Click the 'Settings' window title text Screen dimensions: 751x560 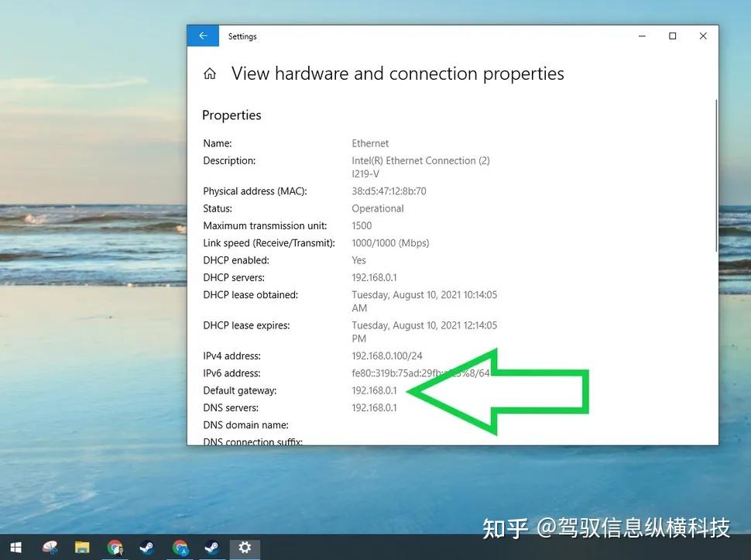pyautogui.click(x=242, y=36)
